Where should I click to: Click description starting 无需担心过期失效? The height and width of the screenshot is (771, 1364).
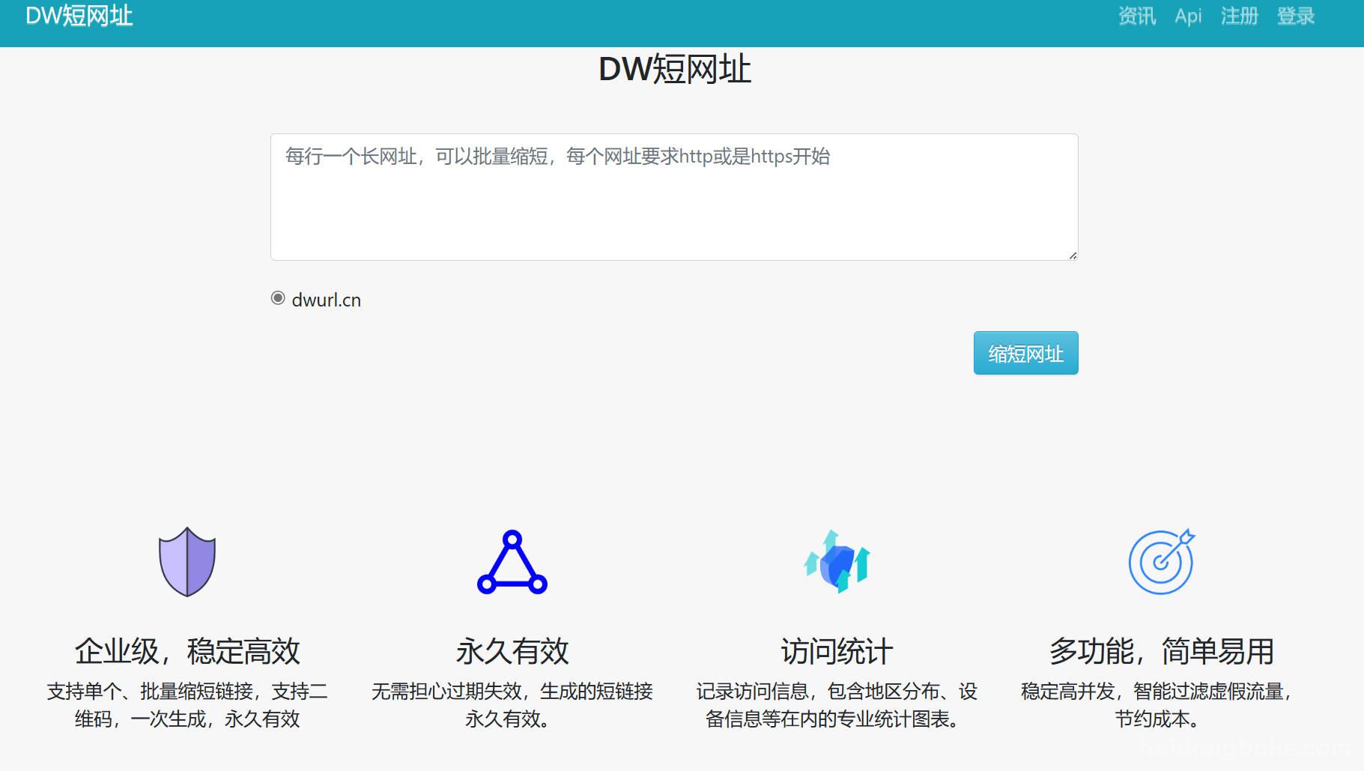[512, 705]
